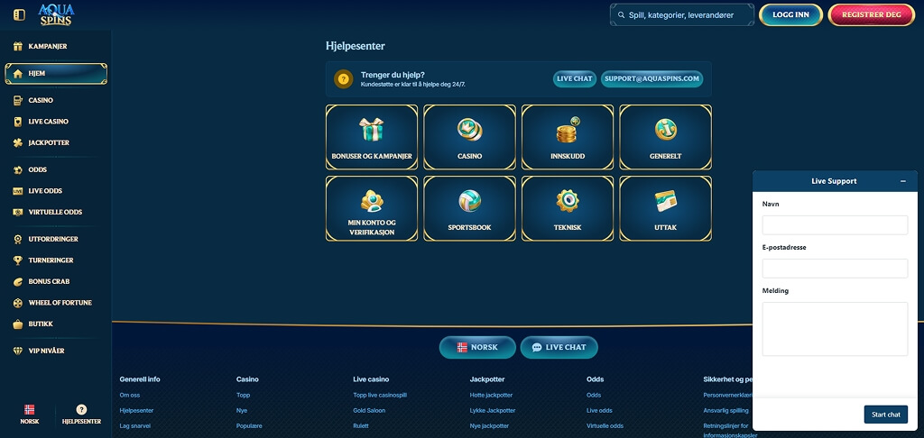924x438 pixels.
Task: Click the search magnifier icon
Action: (x=621, y=15)
